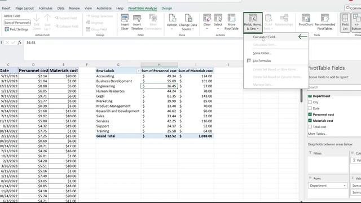Screen dimensions: 361x203
Task: Open the Formulas tab
Action: [x=45, y=8]
